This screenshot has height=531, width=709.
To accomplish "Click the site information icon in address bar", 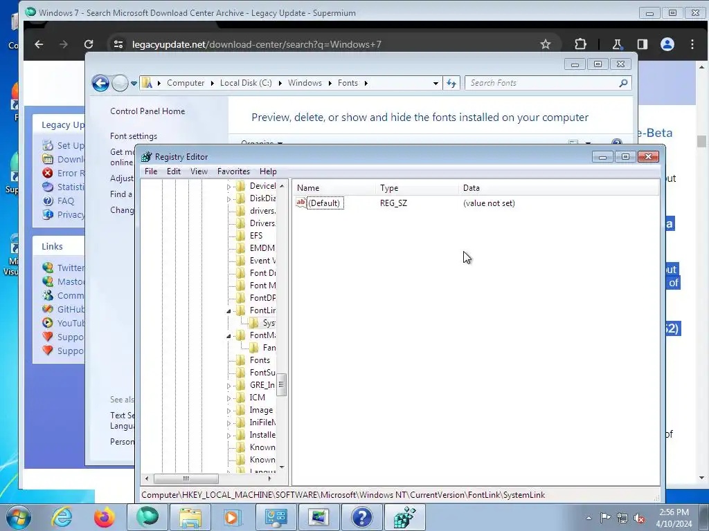I will point(118,44).
